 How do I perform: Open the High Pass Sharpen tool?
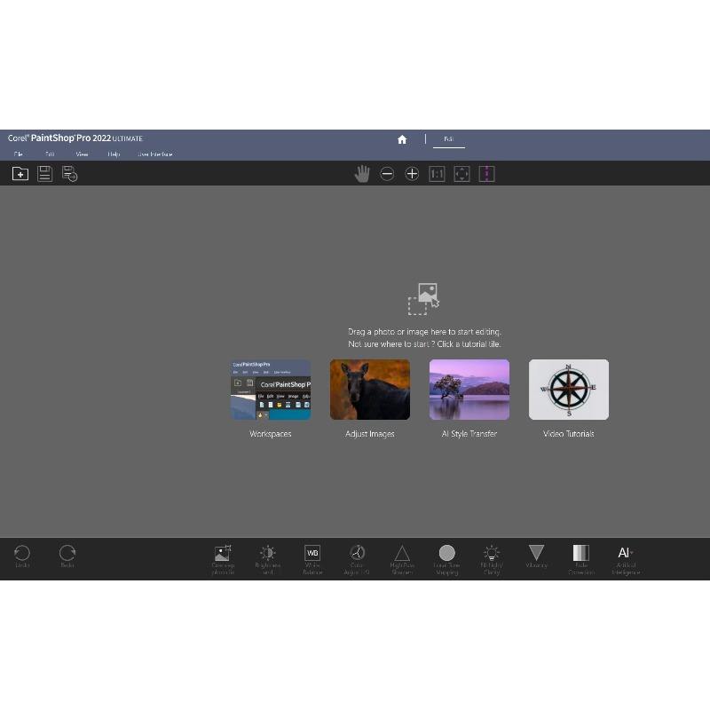[x=402, y=560]
